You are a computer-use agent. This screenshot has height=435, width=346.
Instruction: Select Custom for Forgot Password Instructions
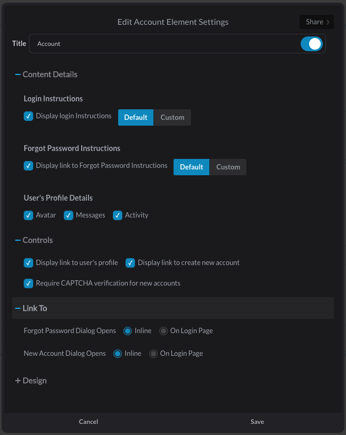pyautogui.click(x=228, y=167)
